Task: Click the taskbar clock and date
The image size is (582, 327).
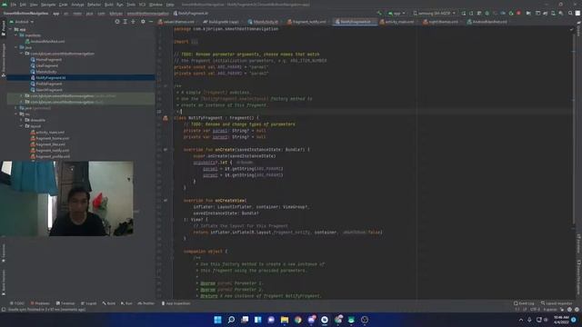Action: (x=561, y=320)
